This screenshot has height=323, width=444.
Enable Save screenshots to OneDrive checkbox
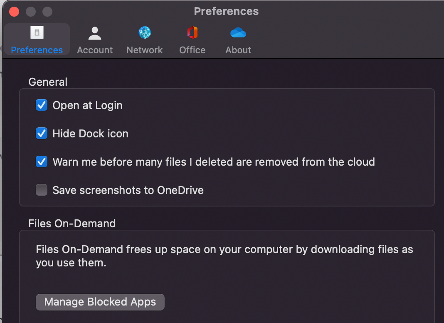(42, 190)
